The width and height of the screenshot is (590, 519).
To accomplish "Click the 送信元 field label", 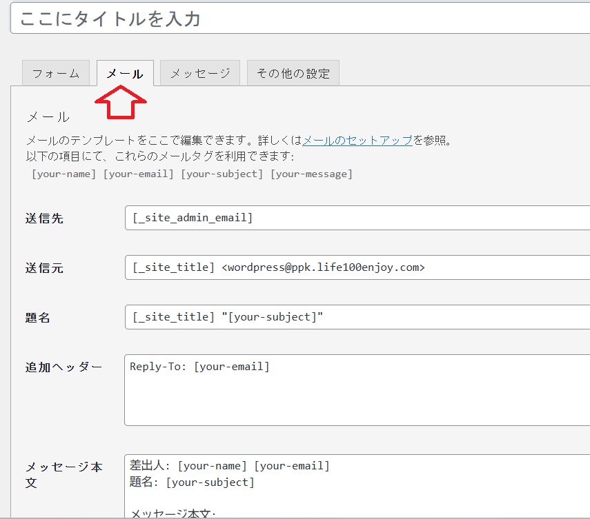I will tap(44, 268).
